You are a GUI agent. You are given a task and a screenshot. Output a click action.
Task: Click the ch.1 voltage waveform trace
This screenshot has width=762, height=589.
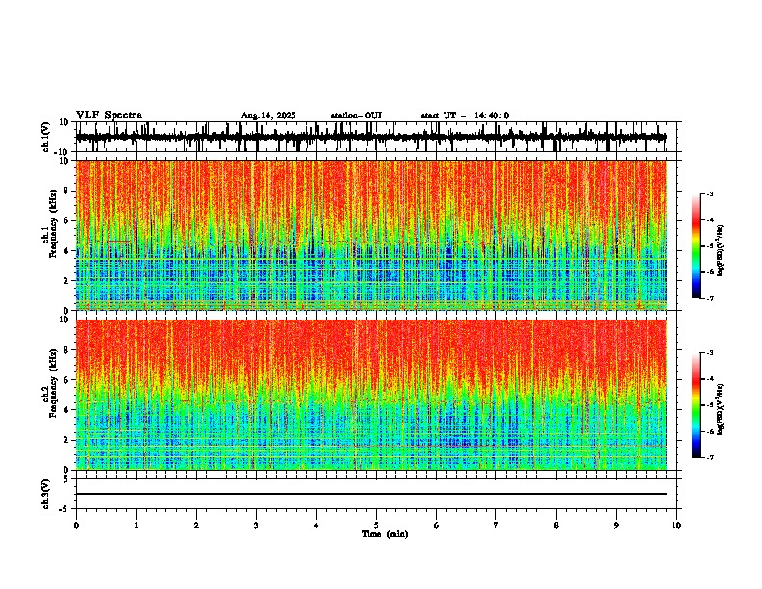(370, 137)
